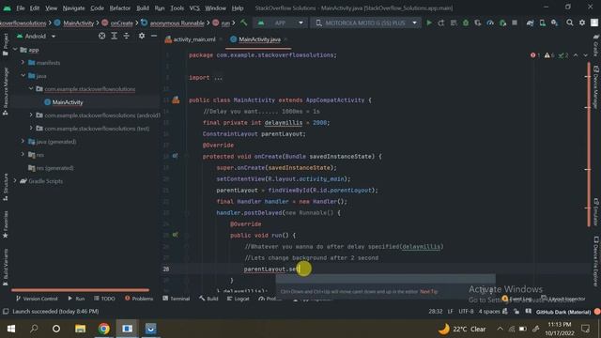The width and height of the screenshot is (601, 338).
Task: Select the MainActivity.java editor tab
Action: (258, 39)
